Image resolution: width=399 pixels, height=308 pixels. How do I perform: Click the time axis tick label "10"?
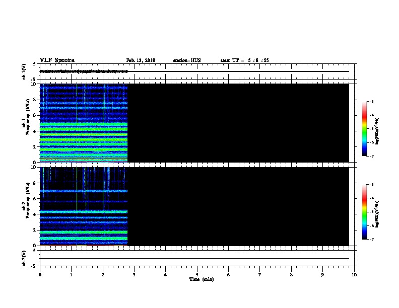354,274
